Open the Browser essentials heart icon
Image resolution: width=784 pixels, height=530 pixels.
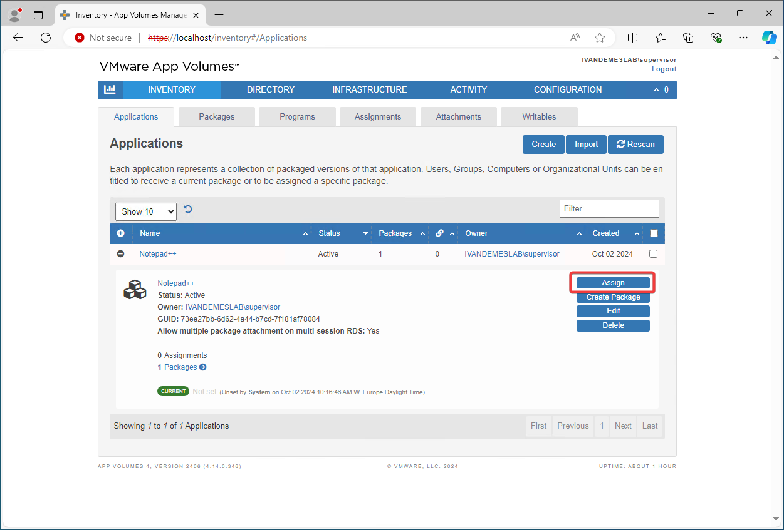pos(716,38)
